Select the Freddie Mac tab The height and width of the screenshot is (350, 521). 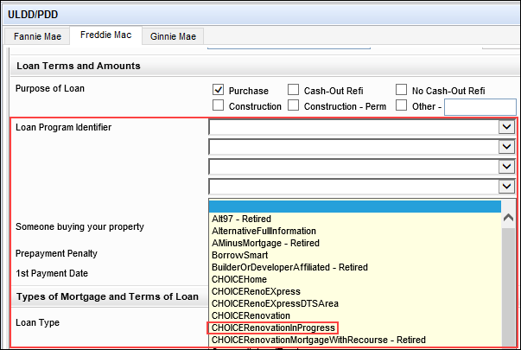(105, 35)
